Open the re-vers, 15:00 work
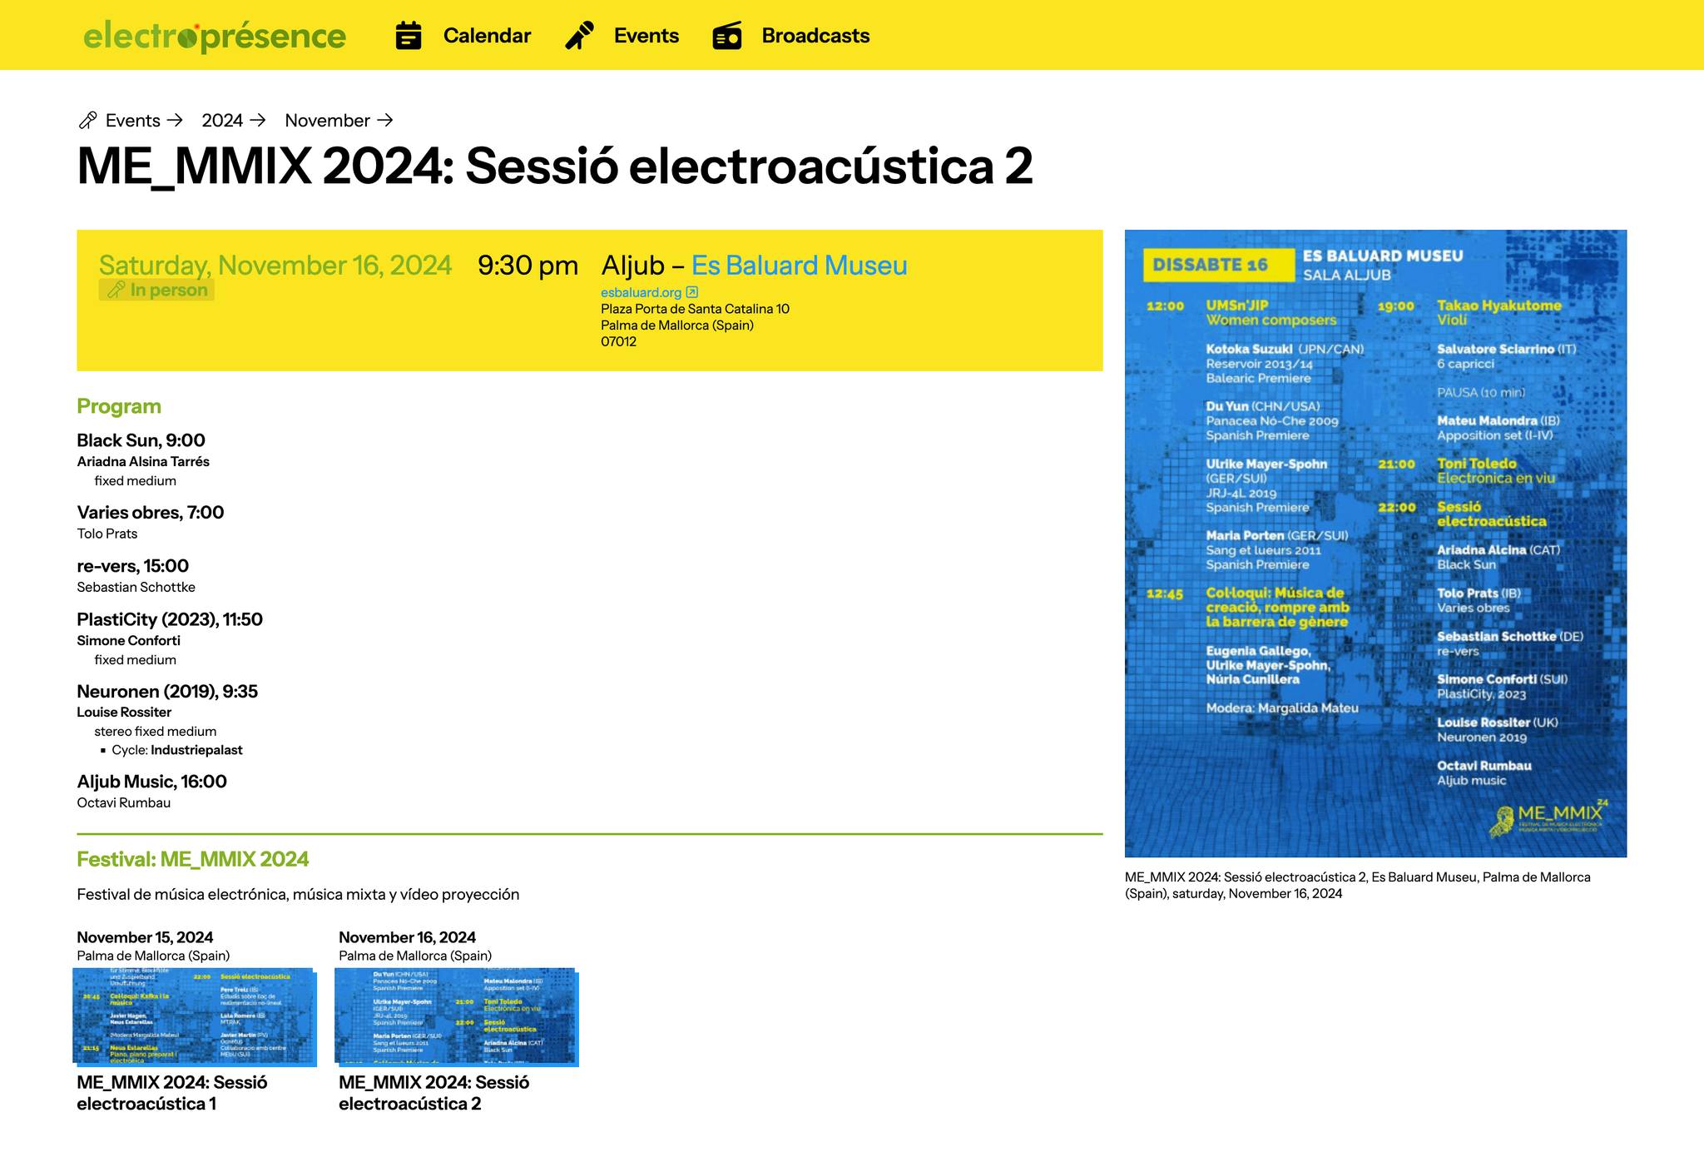 (x=133, y=566)
